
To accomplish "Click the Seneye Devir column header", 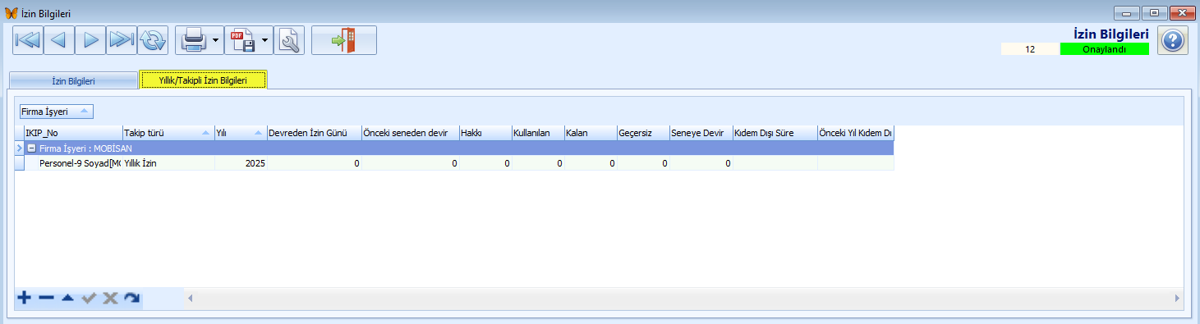I will click(x=701, y=133).
